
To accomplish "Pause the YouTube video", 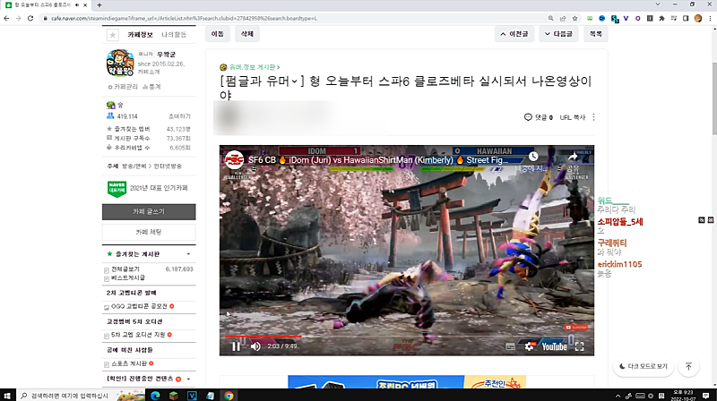I will (236, 346).
